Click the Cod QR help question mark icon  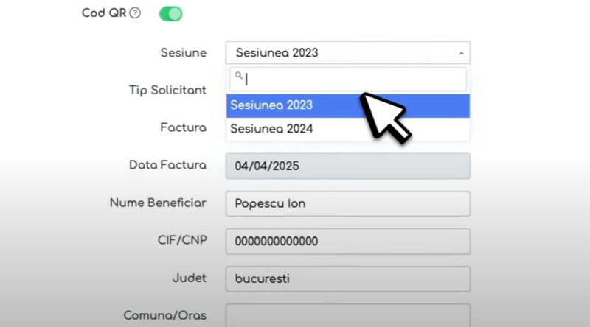click(x=135, y=14)
